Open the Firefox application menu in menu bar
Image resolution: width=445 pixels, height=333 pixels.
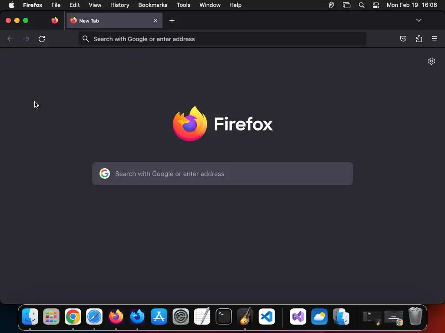coord(33,5)
